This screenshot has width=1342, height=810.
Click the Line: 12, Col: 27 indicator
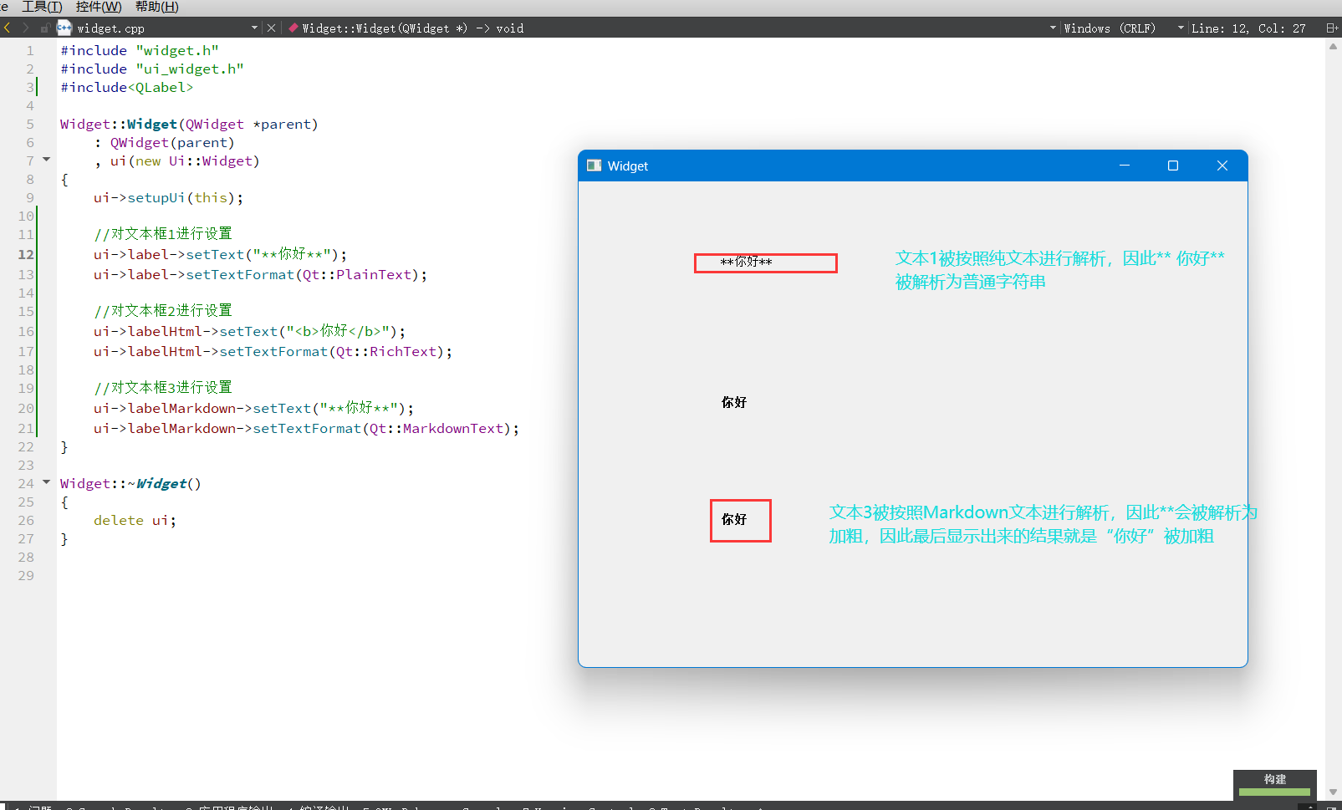coord(1248,28)
